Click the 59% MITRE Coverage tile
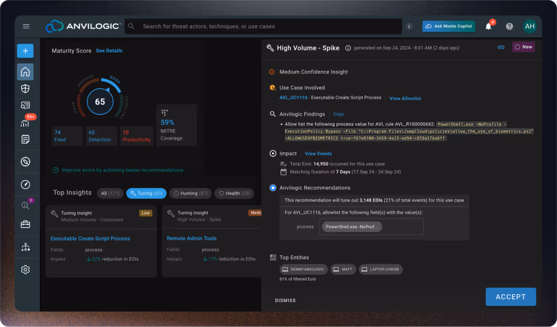 pyautogui.click(x=176, y=125)
